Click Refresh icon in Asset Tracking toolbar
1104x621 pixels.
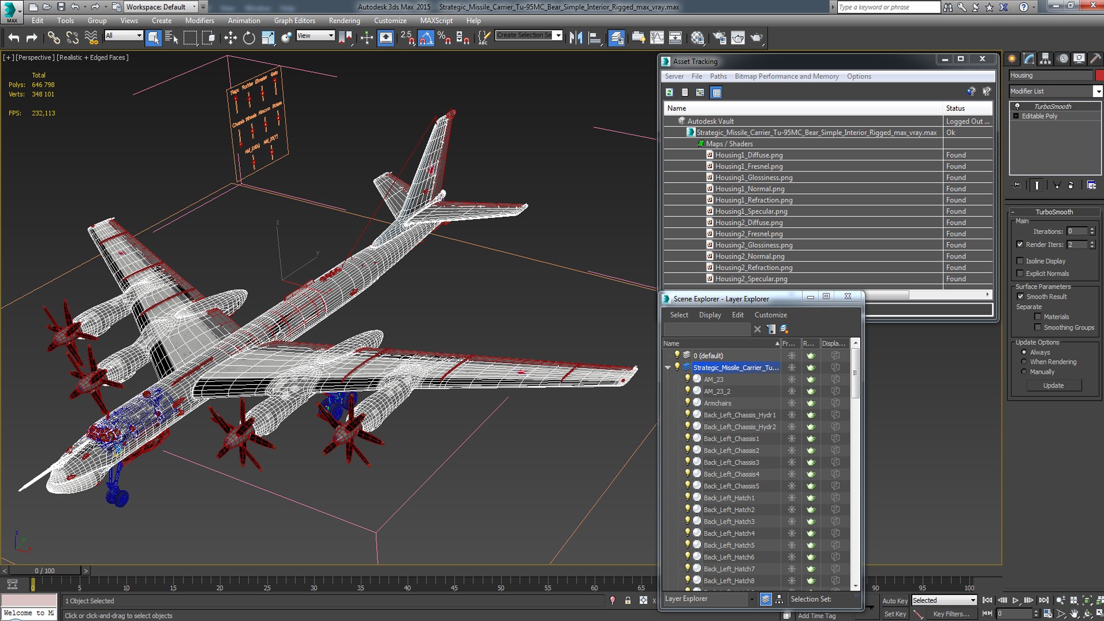point(669,92)
